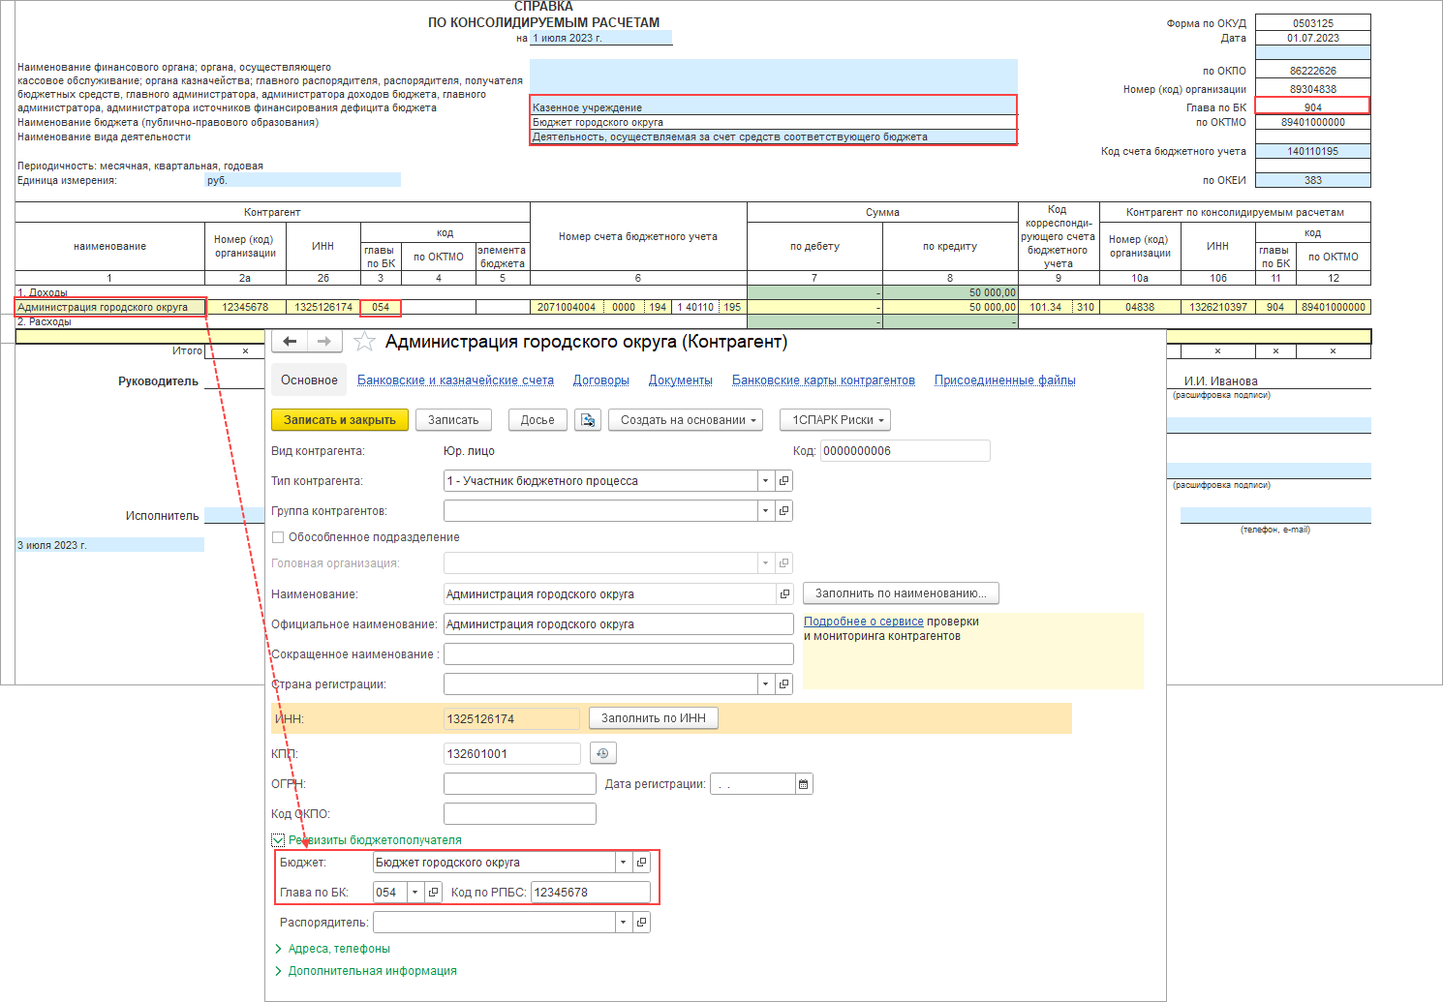Click the руб. unit of measurement field

point(302,180)
